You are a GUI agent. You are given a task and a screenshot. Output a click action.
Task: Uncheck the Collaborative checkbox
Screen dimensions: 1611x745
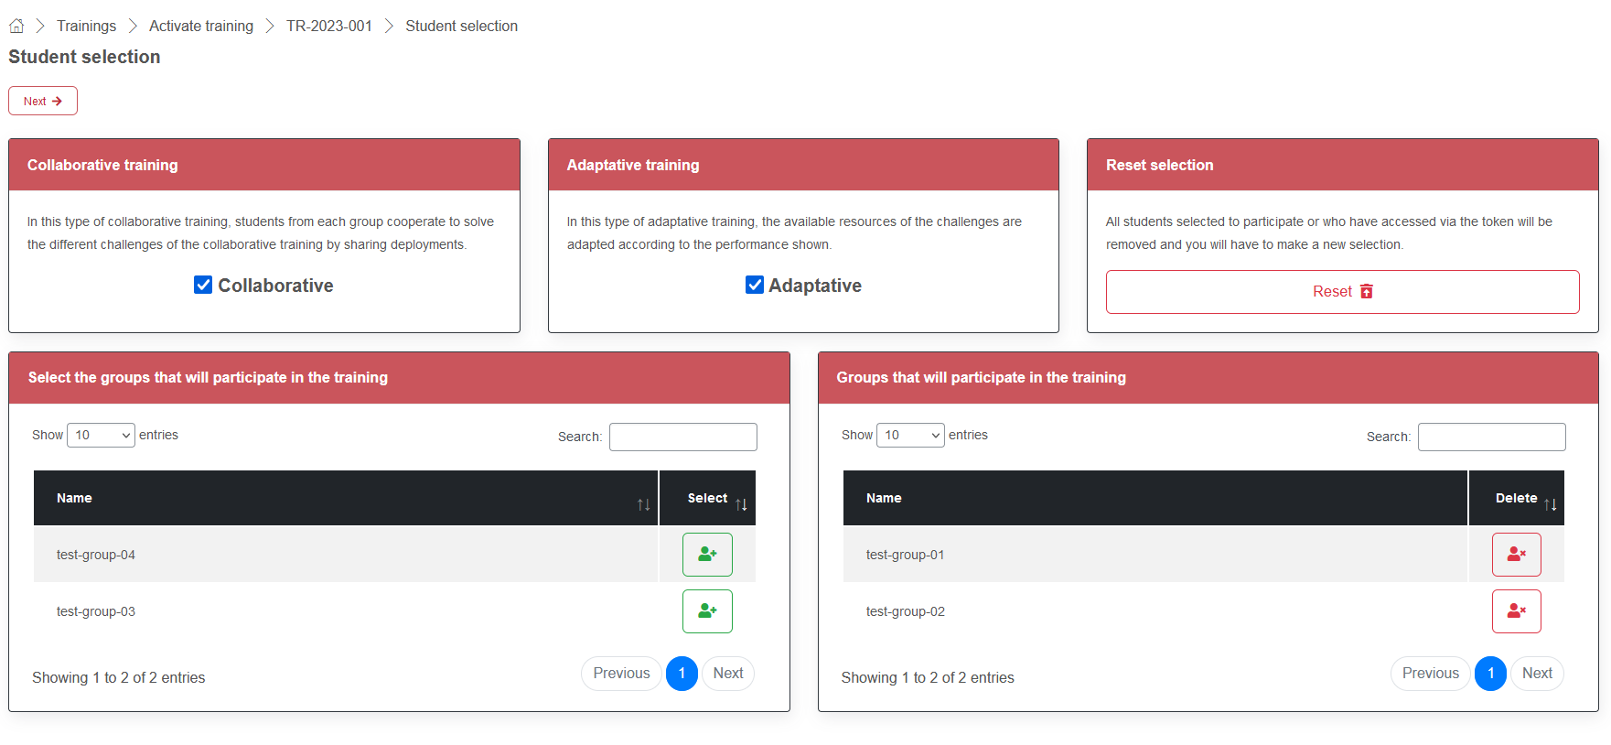[x=203, y=286]
